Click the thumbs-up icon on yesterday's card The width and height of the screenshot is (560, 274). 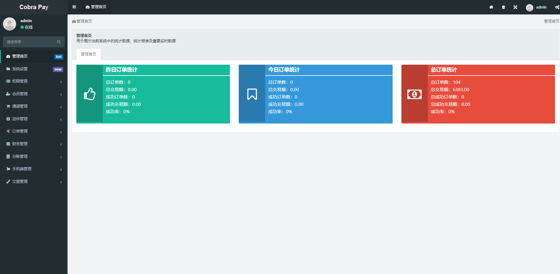tap(90, 94)
